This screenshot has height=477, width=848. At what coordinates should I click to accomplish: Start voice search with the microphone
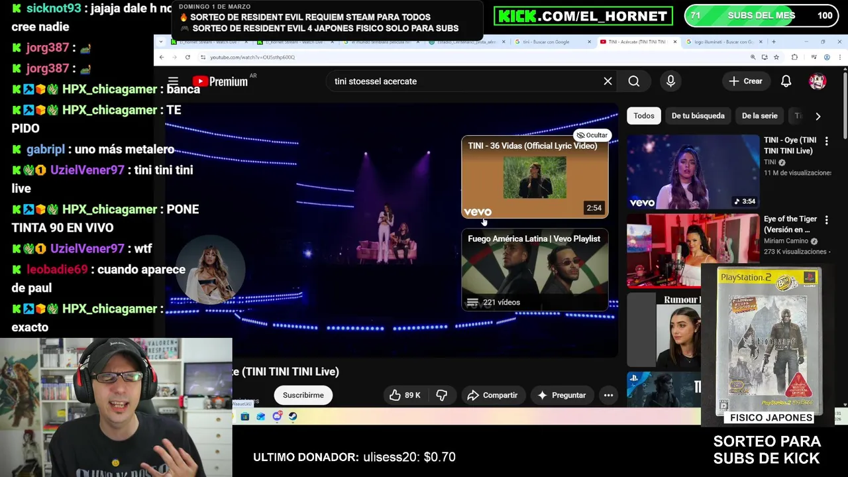pos(670,81)
